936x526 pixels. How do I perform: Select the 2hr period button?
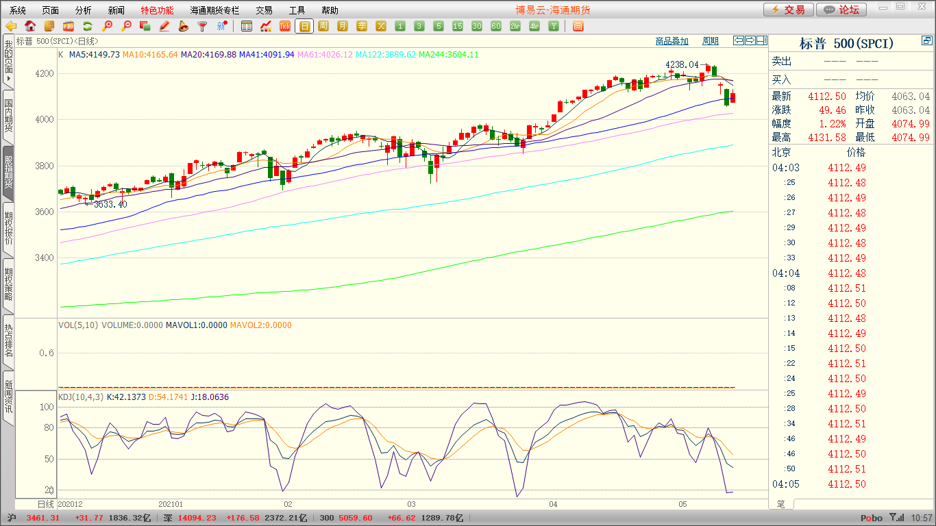(515, 26)
